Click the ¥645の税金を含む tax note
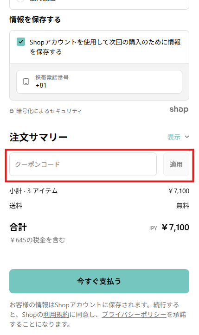The image size is (199, 335). (x=38, y=240)
